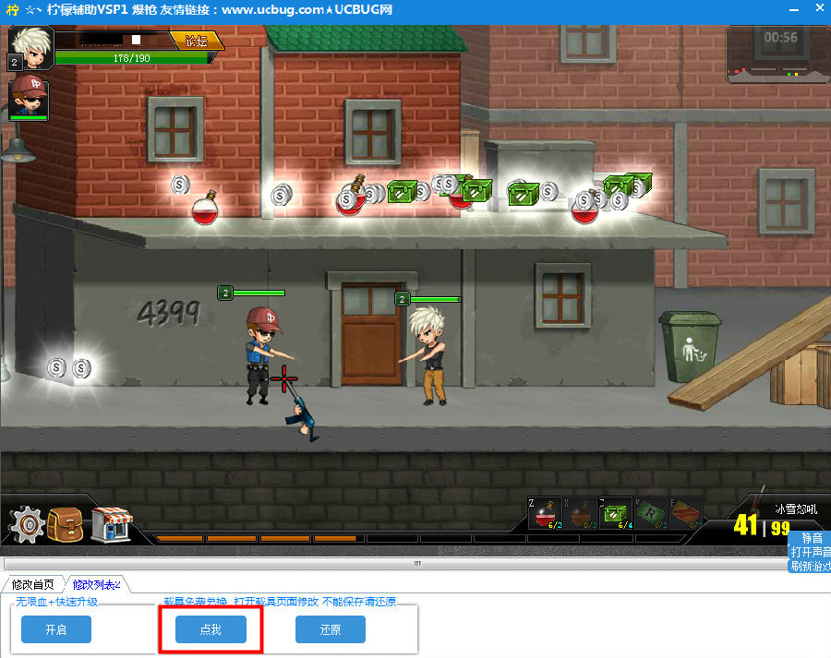Select the green ammo crate item slot

point(615,514)
